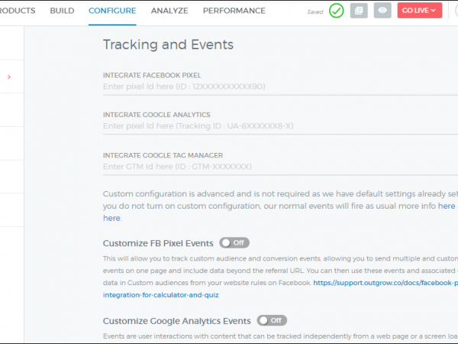Turn on Customize Google Analytics Events switch
Viewport: 458px width, 344px height.
click(272, 320)
